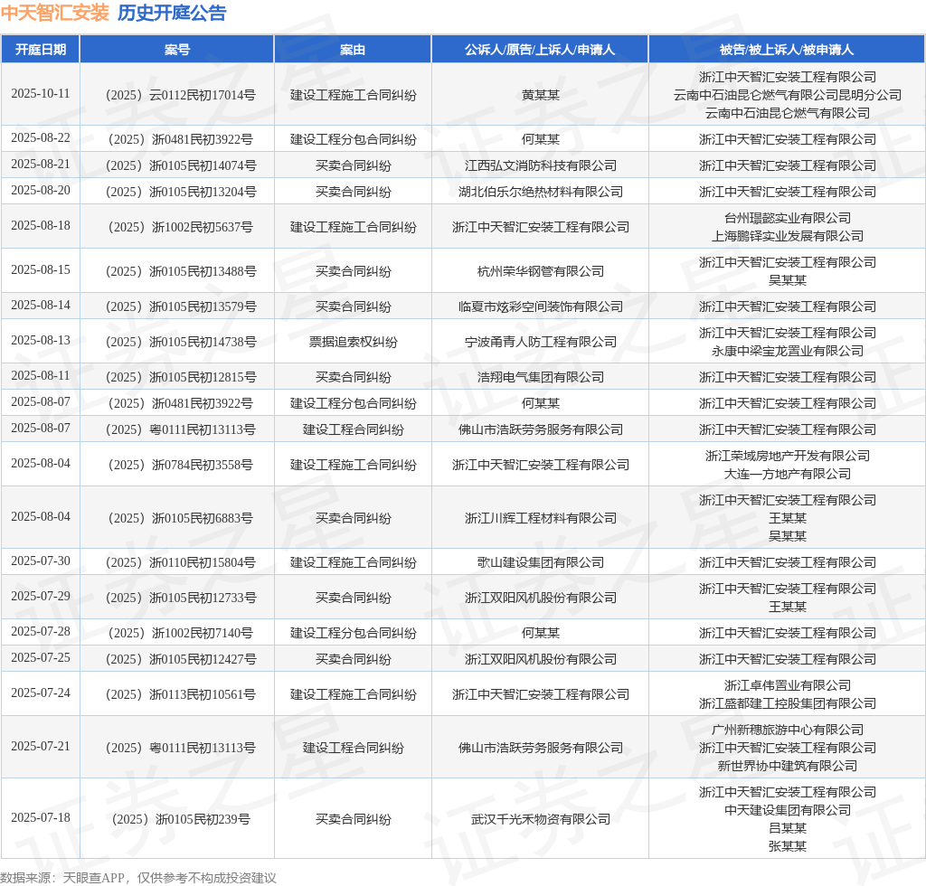Image resolution: width=926 pixels, height=886 pixels.
Task: Click date 2025-07-30
Action: coord(40,561)
